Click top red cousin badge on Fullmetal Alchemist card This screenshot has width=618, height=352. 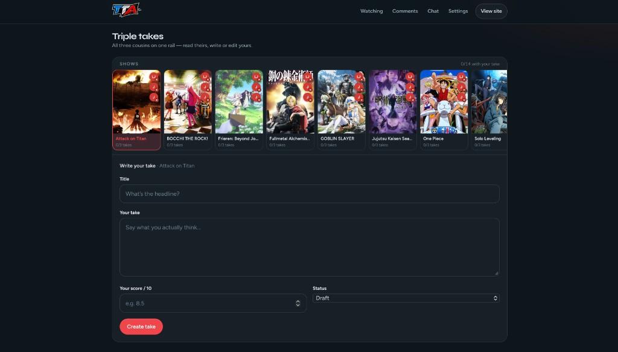coord(307,77)
